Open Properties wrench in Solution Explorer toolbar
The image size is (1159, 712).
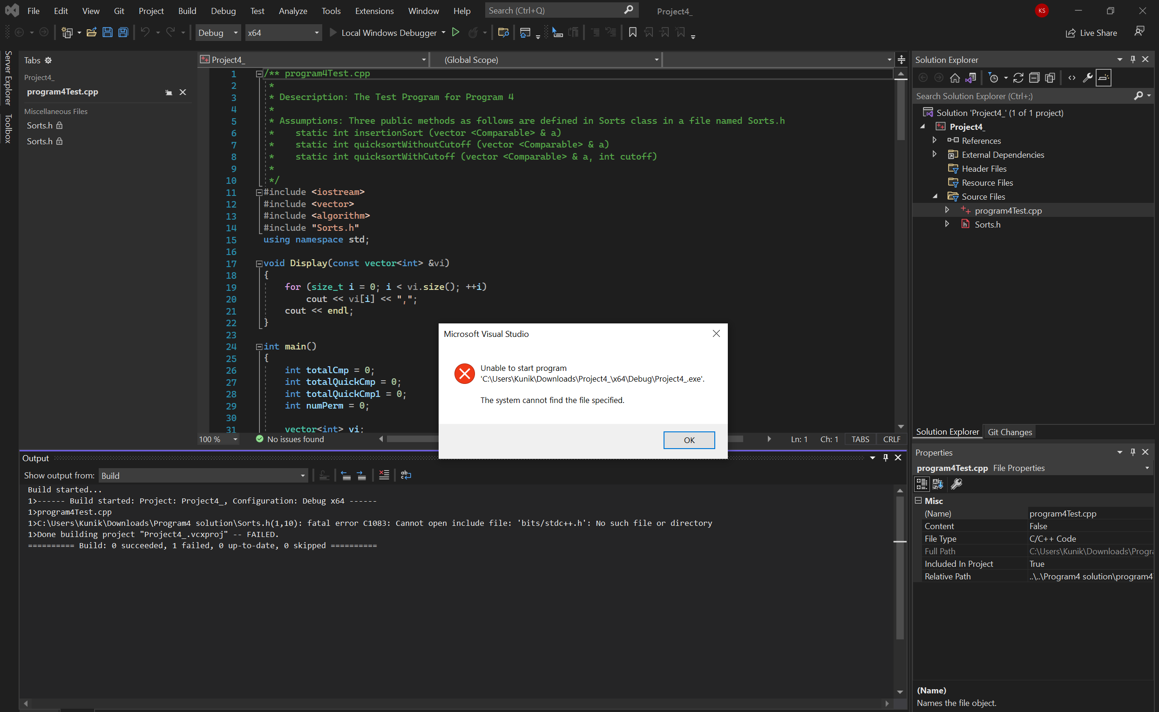[1087, 78]
